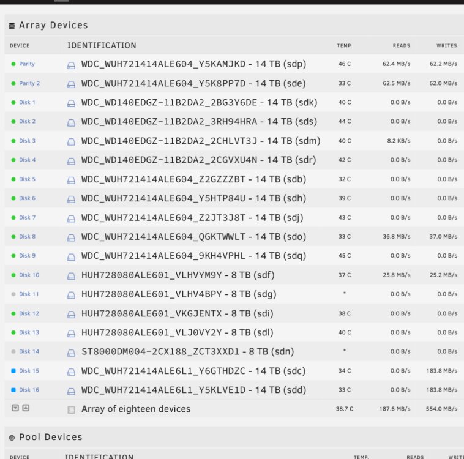Click the Array Devices IDENTIFICATION column header
The width and height of the screenshot is (464, 459).
click(x=102, y=45)
